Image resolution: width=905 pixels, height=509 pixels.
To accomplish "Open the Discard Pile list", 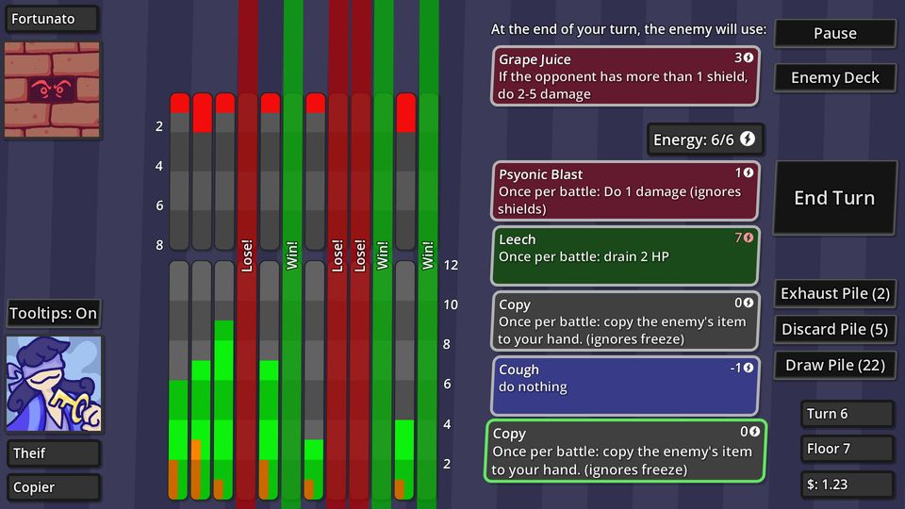I will (834, 329).
